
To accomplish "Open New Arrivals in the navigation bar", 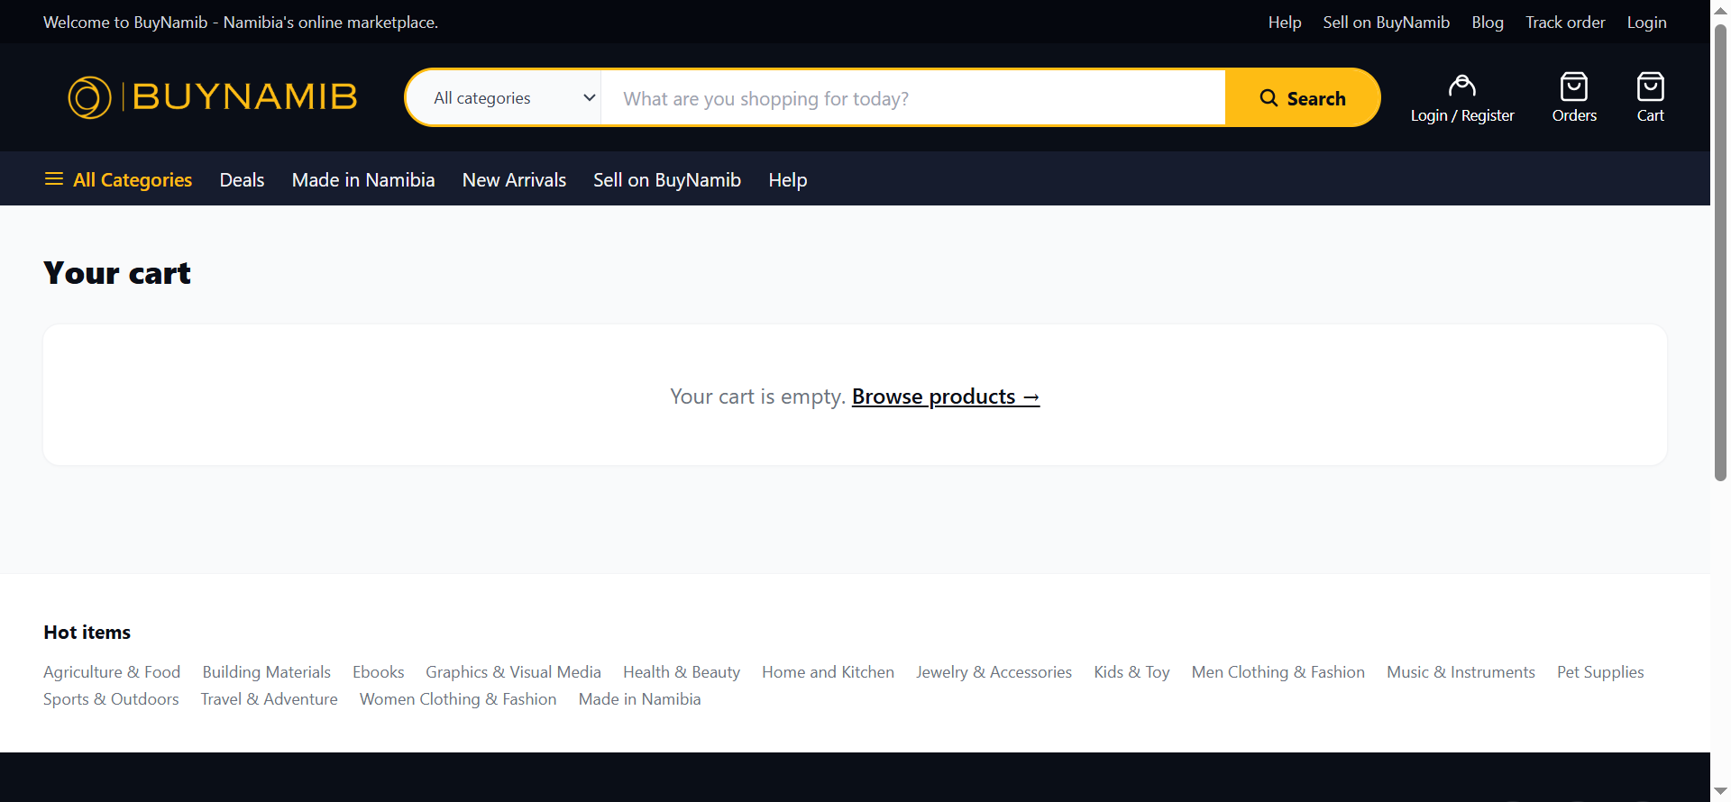I will tap(514, 180).
